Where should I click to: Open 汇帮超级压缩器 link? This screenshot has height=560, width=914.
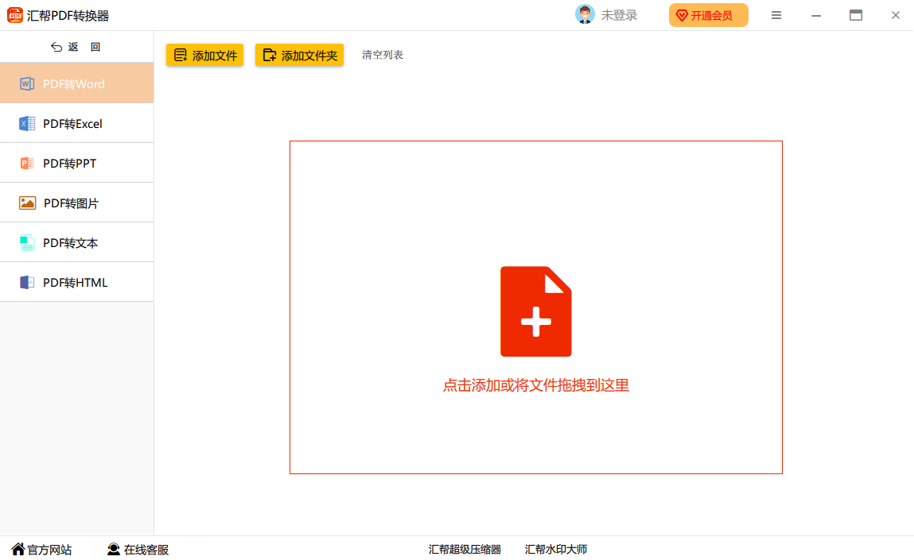465,550
